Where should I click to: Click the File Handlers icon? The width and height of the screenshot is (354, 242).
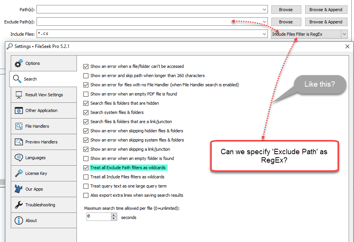tap(18, 126)
